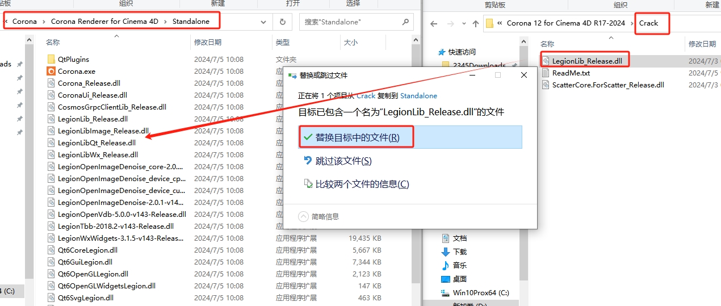Screen dimensions: 721x306
Task: Choose 替换目标中的文件(R) to replace the file
Action: coord(410,137)
